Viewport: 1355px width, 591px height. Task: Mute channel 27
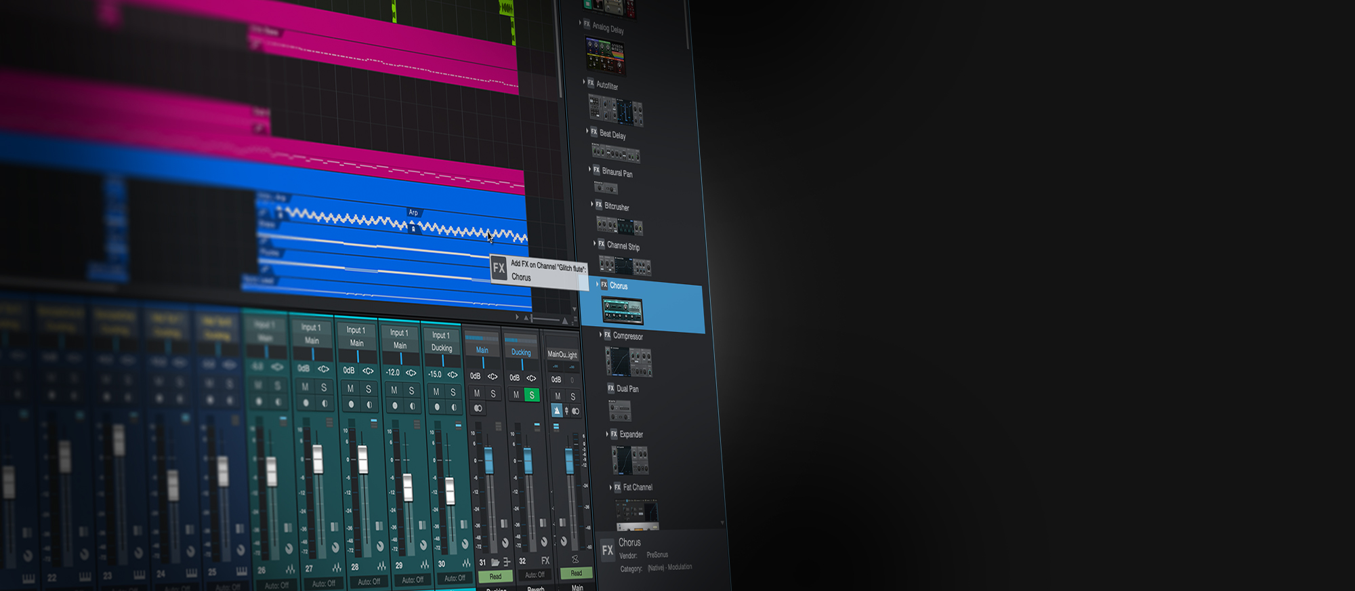click(x=306, y=386)
